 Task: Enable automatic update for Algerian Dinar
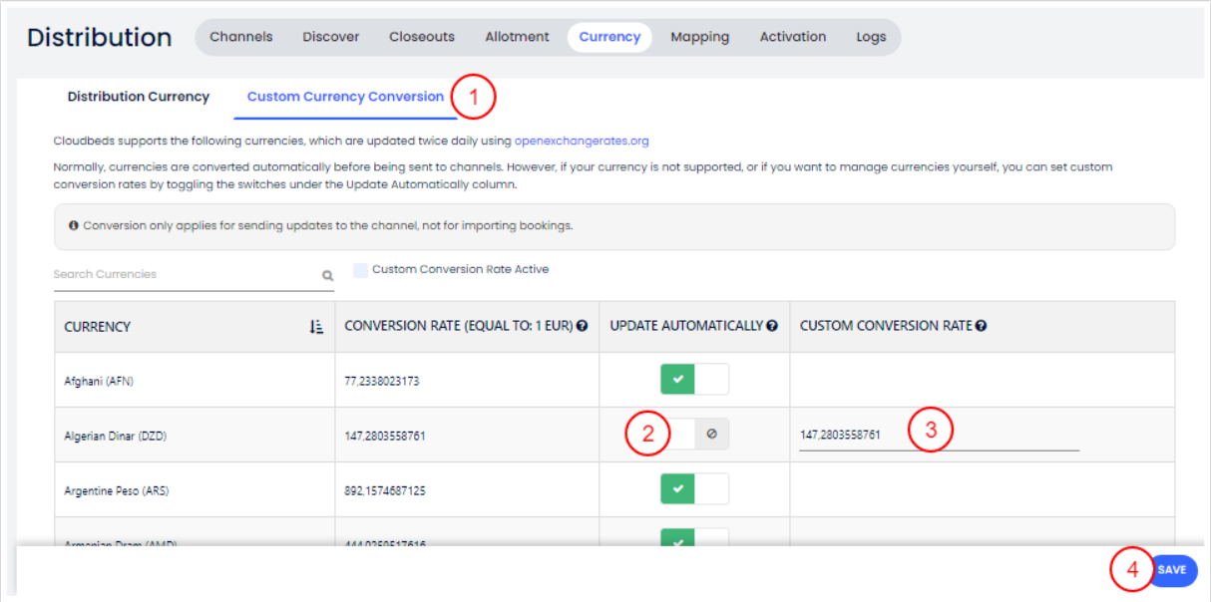click(x=694, y=435)
